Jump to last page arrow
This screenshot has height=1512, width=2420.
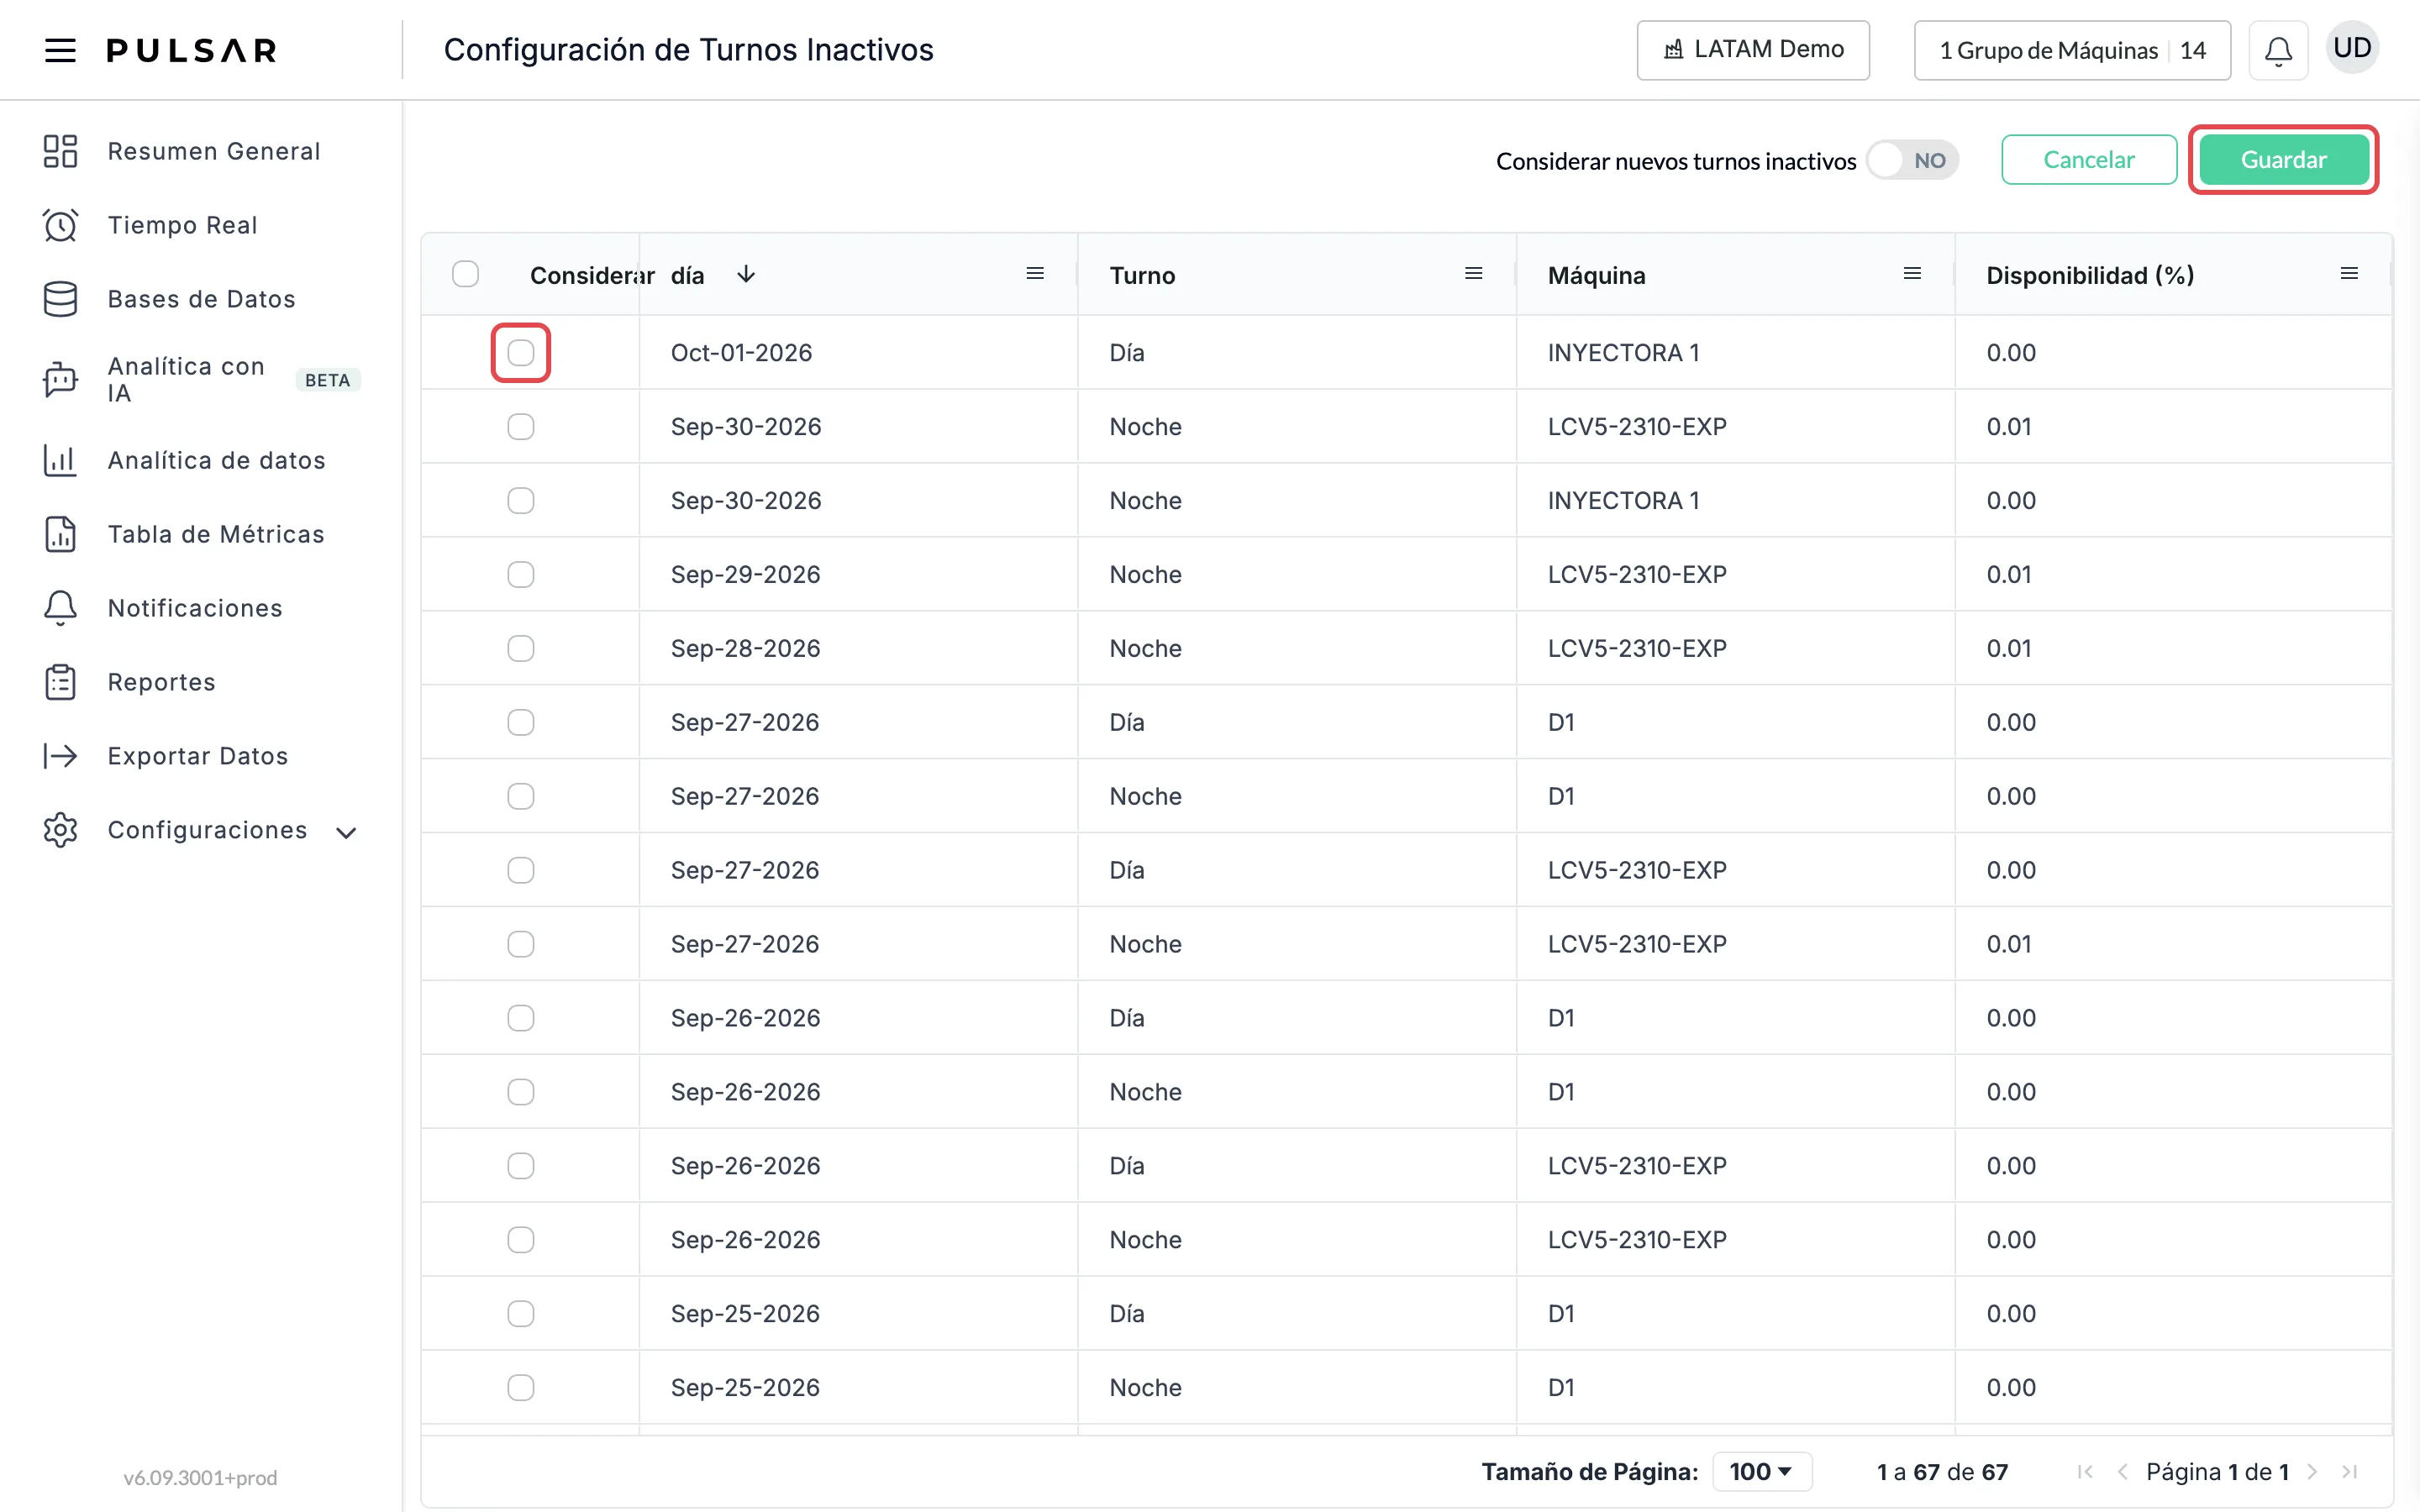pyautogui.click(x=2350, y=1472)
